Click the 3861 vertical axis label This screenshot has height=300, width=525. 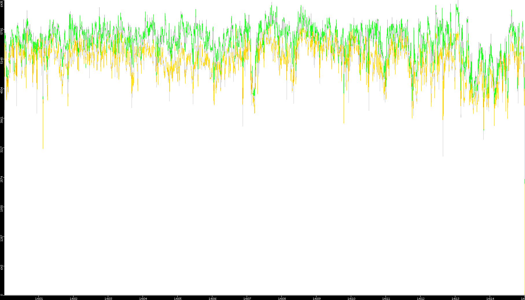[2, 120]
